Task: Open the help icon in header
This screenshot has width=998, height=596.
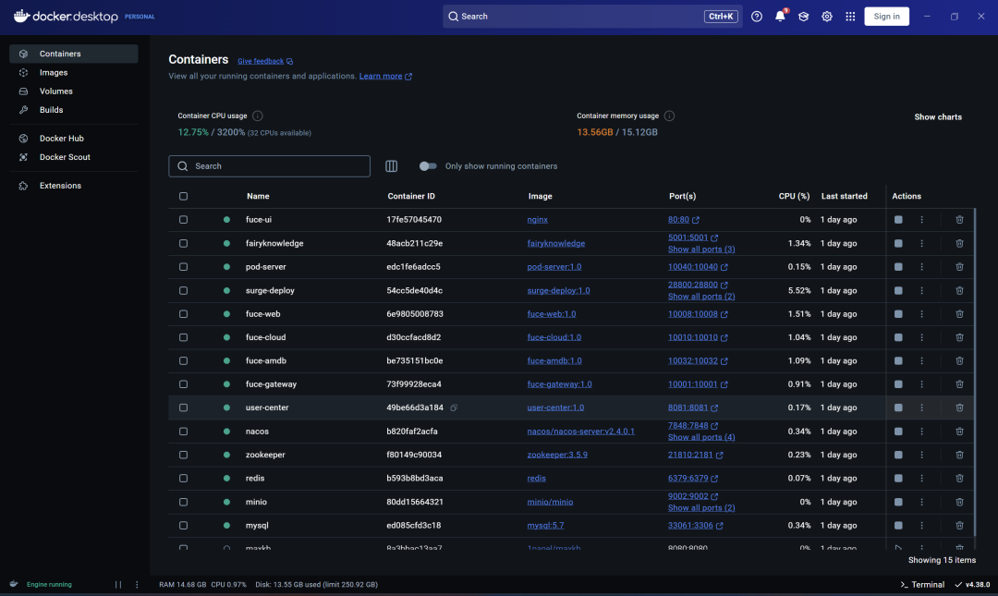Action: pyautogui.click(x=757, y=17)
